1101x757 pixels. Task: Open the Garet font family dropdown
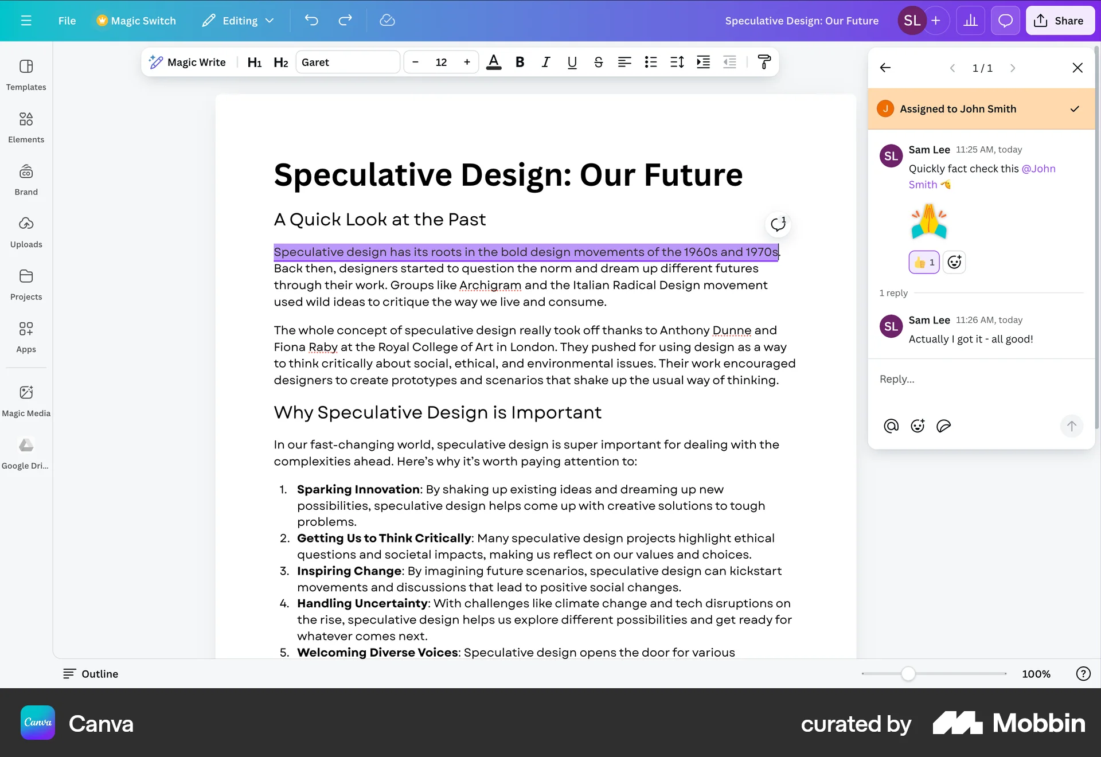pos(348,62)
